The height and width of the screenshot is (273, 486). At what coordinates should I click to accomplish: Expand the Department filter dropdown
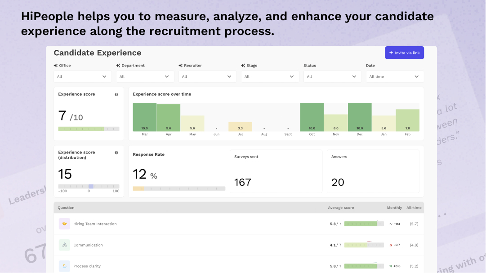click(145, 77)
